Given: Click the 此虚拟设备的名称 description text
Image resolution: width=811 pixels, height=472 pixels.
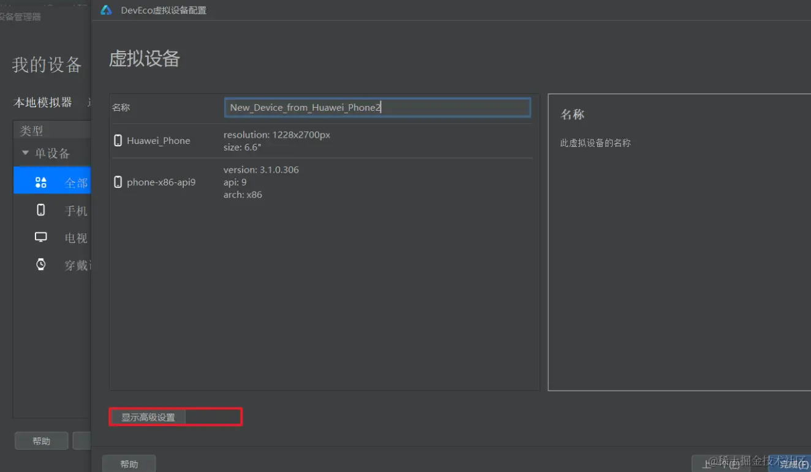Looking at the screenshot, I should coord(595,143).
